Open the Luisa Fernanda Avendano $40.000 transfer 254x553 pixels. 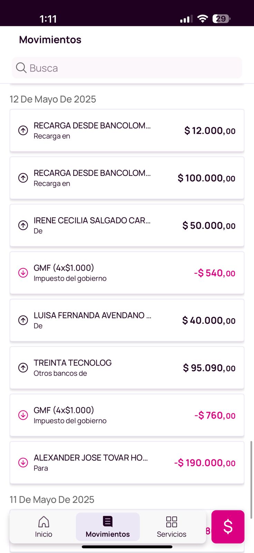pos(127,320)
